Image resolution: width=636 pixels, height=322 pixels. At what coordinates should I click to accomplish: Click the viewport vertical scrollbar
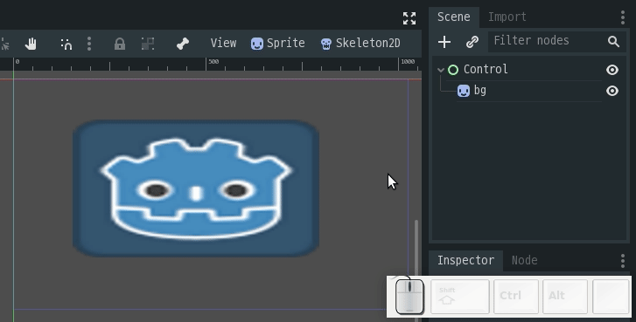[416, 247]
